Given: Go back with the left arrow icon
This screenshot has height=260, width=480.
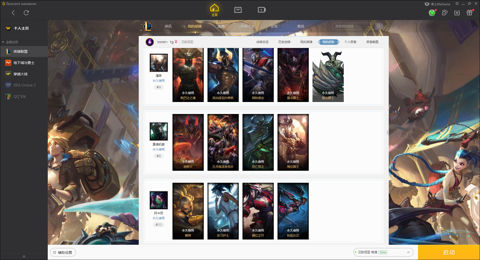Looking at the screenshot, I should (13, 13).
